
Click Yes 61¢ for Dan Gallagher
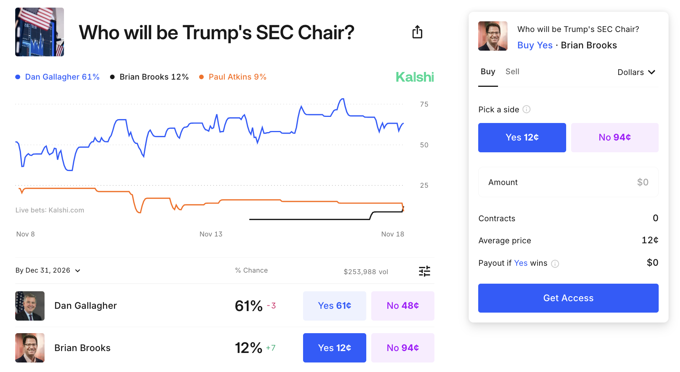tap(334, 306)
